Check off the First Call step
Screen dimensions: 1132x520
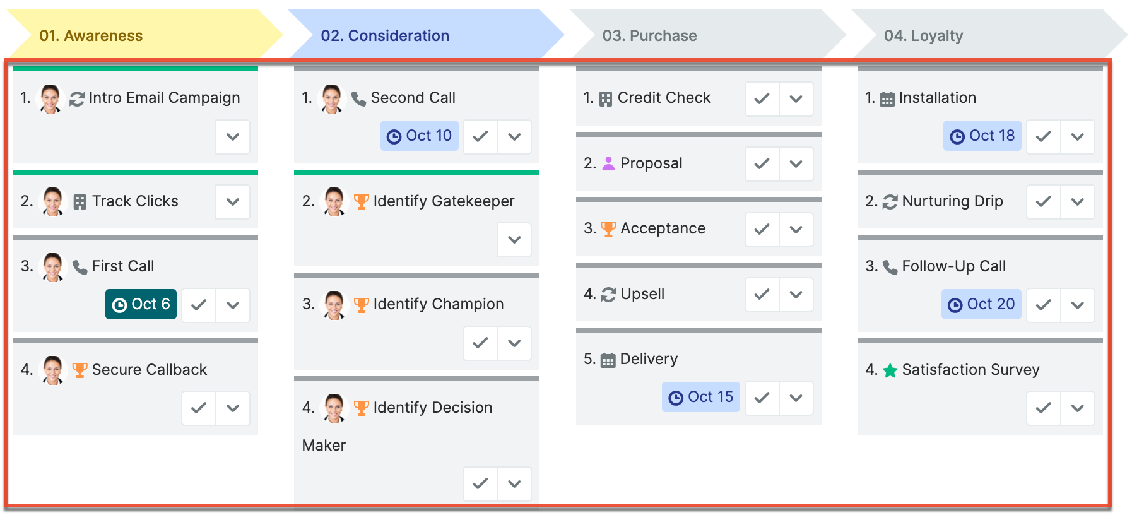point(199,305)
